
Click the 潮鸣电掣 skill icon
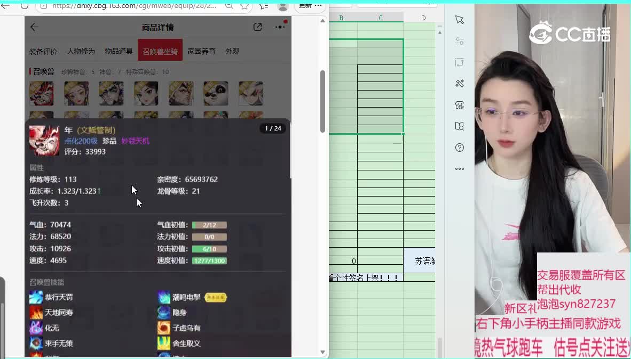164,297
